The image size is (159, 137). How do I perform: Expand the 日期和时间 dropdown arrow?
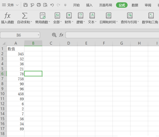[117, 22]
